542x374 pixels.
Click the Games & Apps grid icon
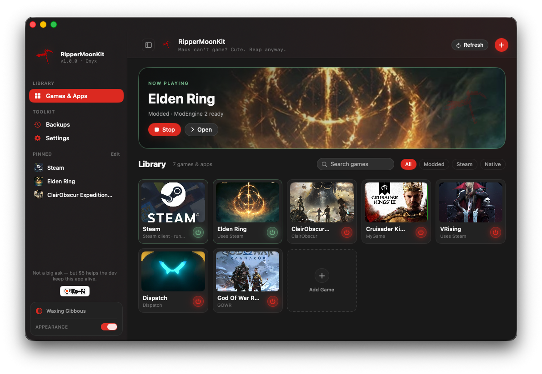(38, 96)
